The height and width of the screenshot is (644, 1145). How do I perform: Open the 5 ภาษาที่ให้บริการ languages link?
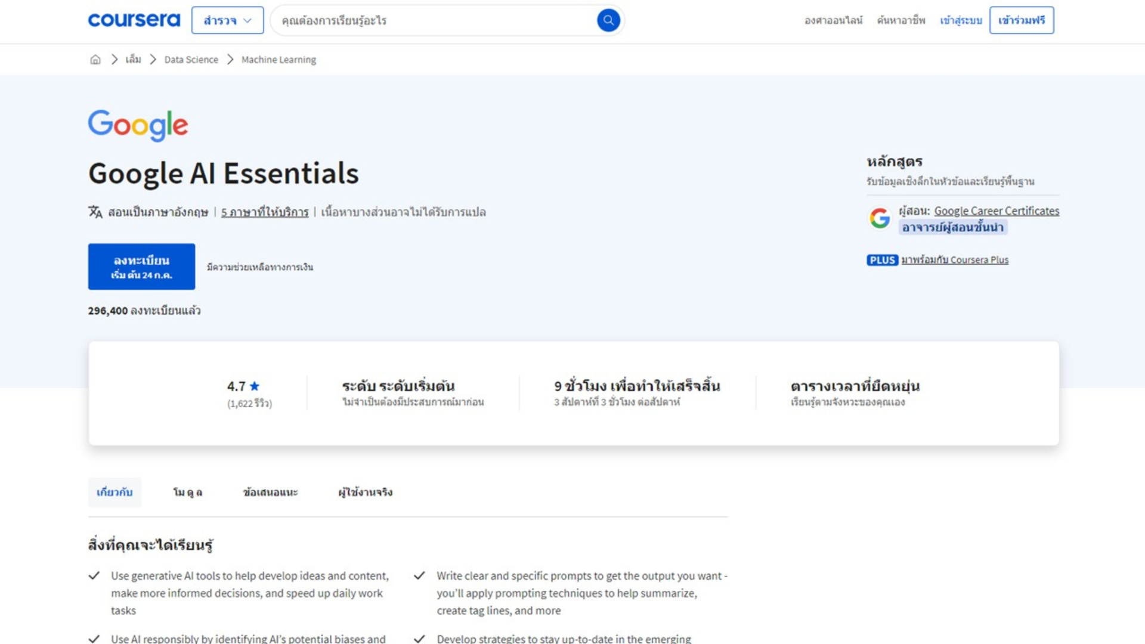point(265,212)
